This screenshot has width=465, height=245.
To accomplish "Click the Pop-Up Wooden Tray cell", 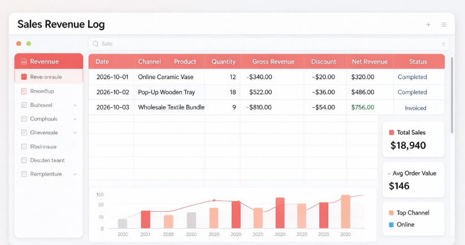I will (x=166, y=92).
